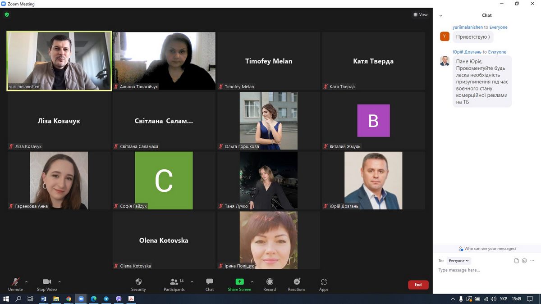This screenshot has width=541, height=304.
Task: Unmute the microphone
Action: click(x=15, y=282)
